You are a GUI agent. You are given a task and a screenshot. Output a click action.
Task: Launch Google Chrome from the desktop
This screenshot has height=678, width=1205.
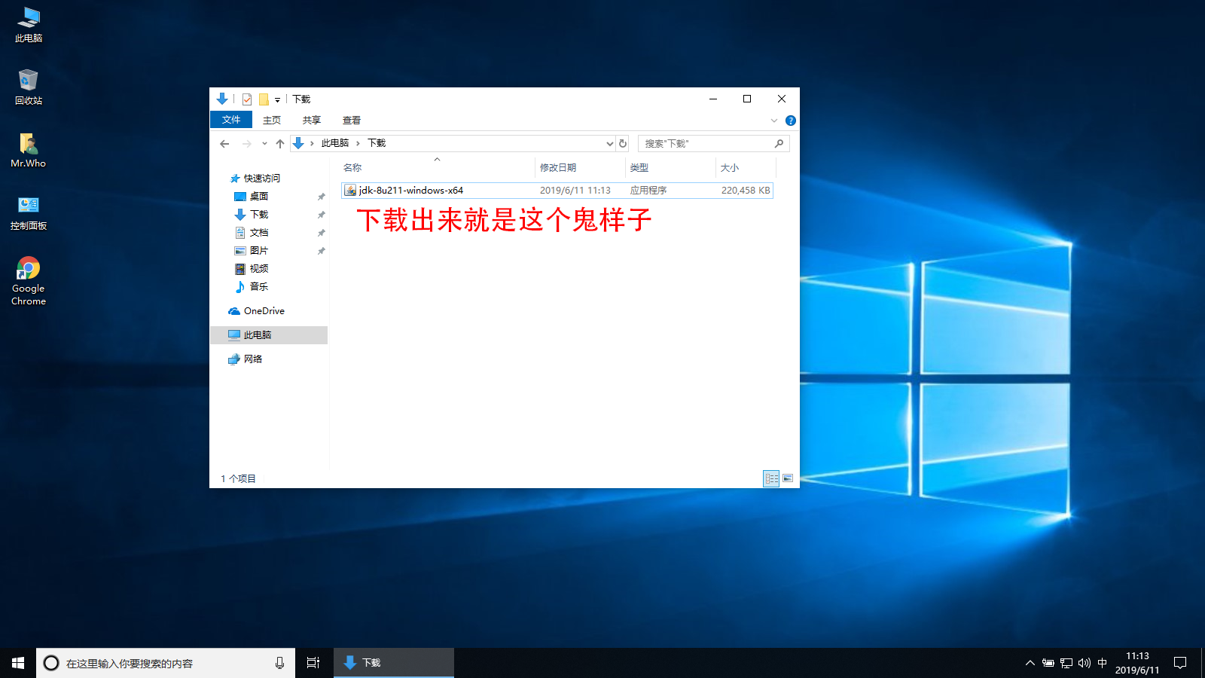click(29, 281)
